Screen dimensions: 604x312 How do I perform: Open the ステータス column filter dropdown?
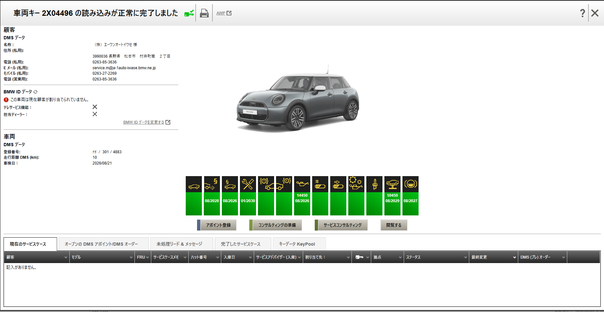click(x=465, y=257)
